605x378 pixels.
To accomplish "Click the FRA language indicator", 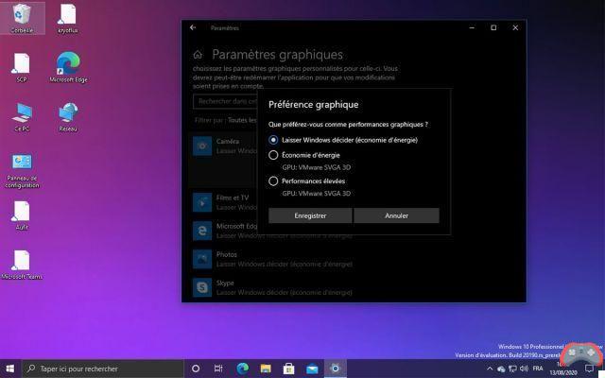I will point(538,369).
